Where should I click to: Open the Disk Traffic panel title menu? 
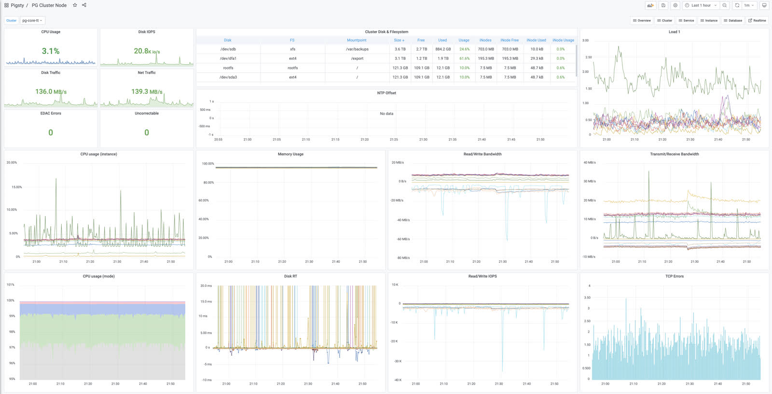51,72
